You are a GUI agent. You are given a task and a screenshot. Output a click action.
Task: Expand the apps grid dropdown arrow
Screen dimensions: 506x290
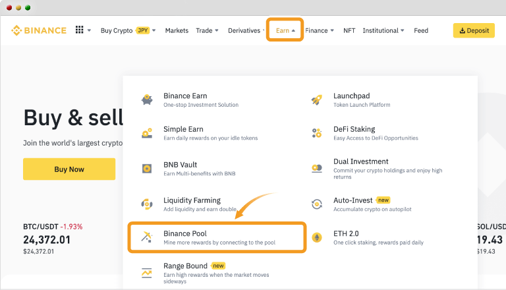(x=89, y=31)
